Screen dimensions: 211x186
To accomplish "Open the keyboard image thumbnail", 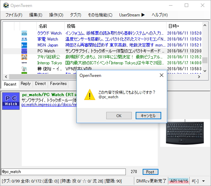I will click(x=185, y=133).
